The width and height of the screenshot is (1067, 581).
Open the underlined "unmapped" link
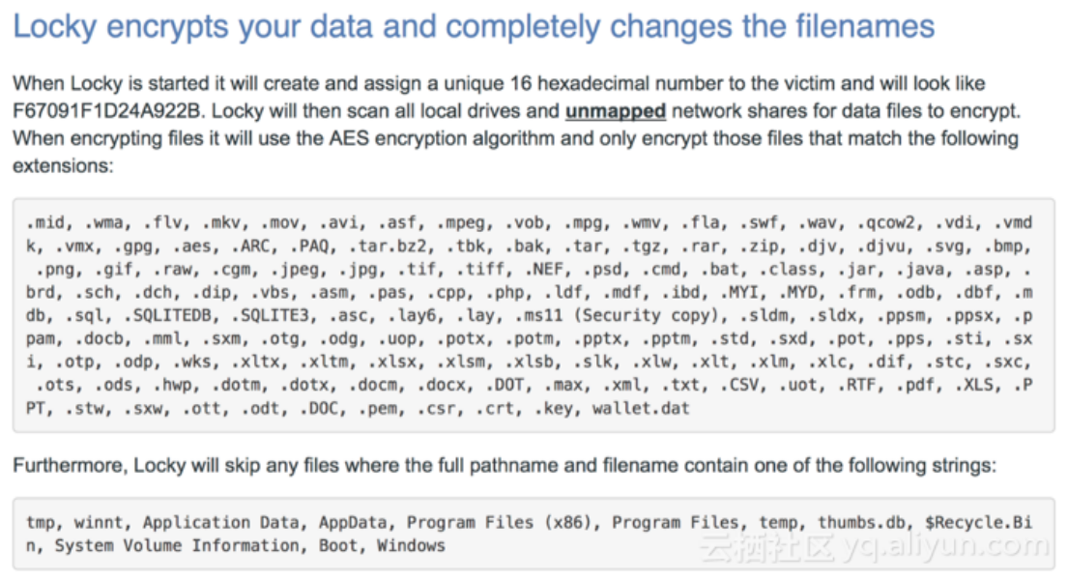pos(617,110)
